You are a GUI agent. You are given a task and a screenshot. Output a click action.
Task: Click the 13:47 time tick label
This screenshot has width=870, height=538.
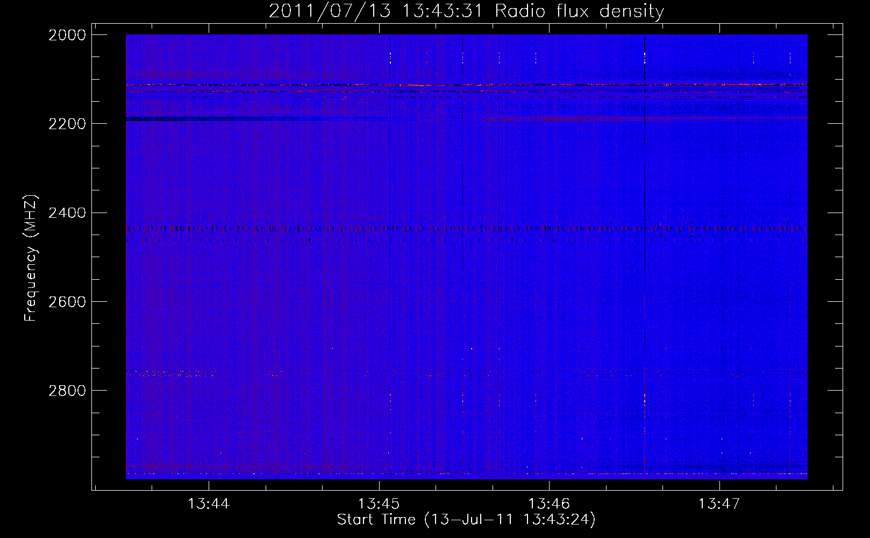719,504
